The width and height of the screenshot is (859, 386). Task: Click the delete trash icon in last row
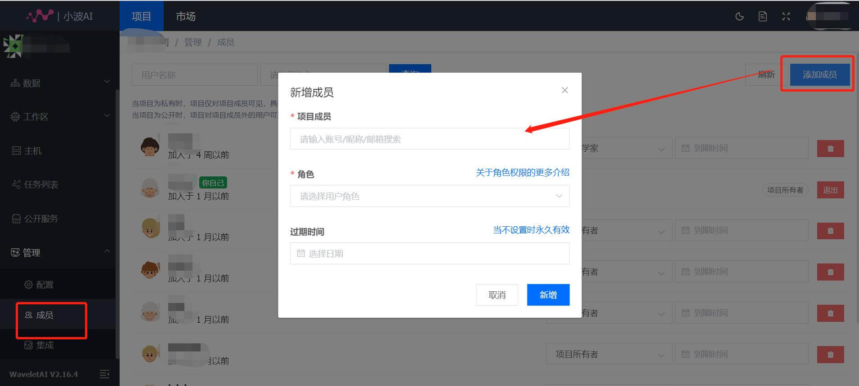point(830,355)
